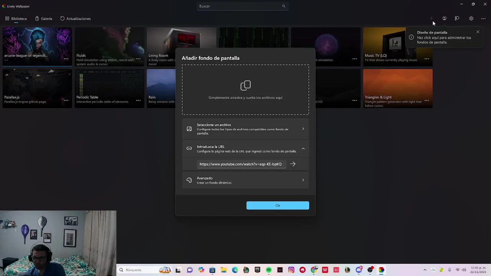Open the screen layout monitor icon
This screenshot has height=276, width=491.
point(444,18)
